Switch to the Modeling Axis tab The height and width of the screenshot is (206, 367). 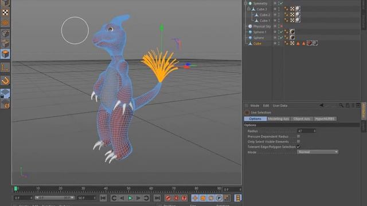[x=278, y=118]
